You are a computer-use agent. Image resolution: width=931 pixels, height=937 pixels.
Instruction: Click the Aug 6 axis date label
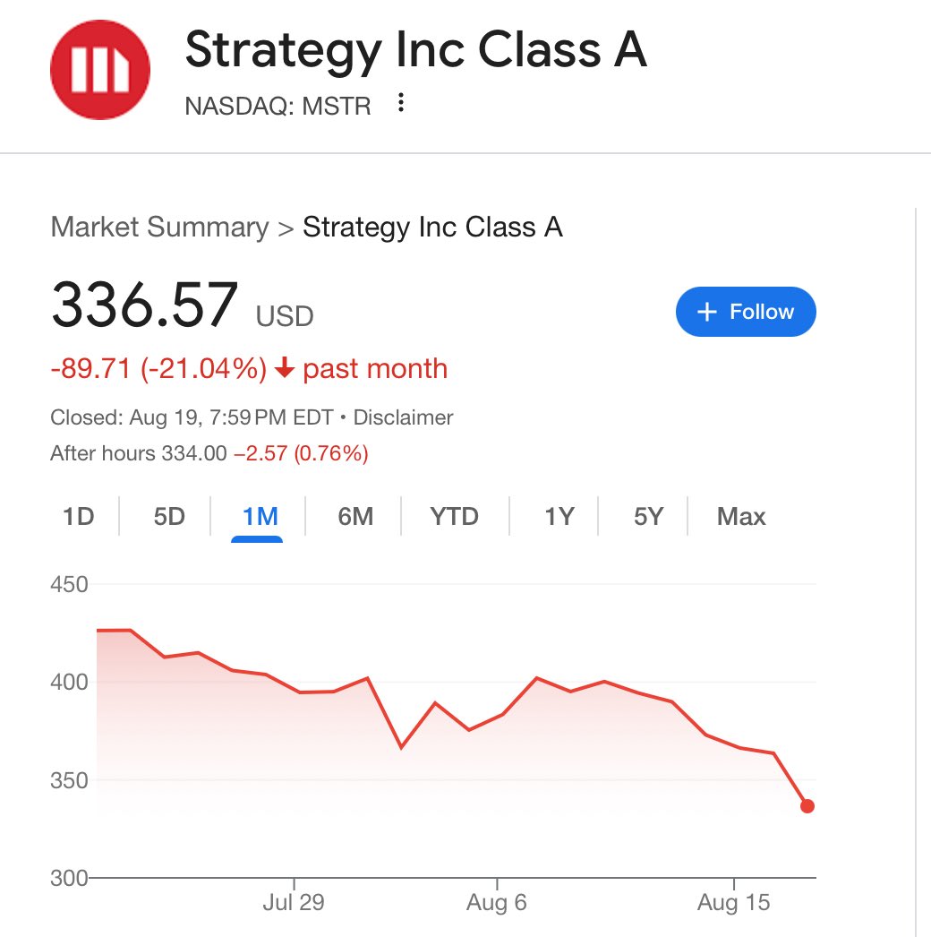(497, 902)
